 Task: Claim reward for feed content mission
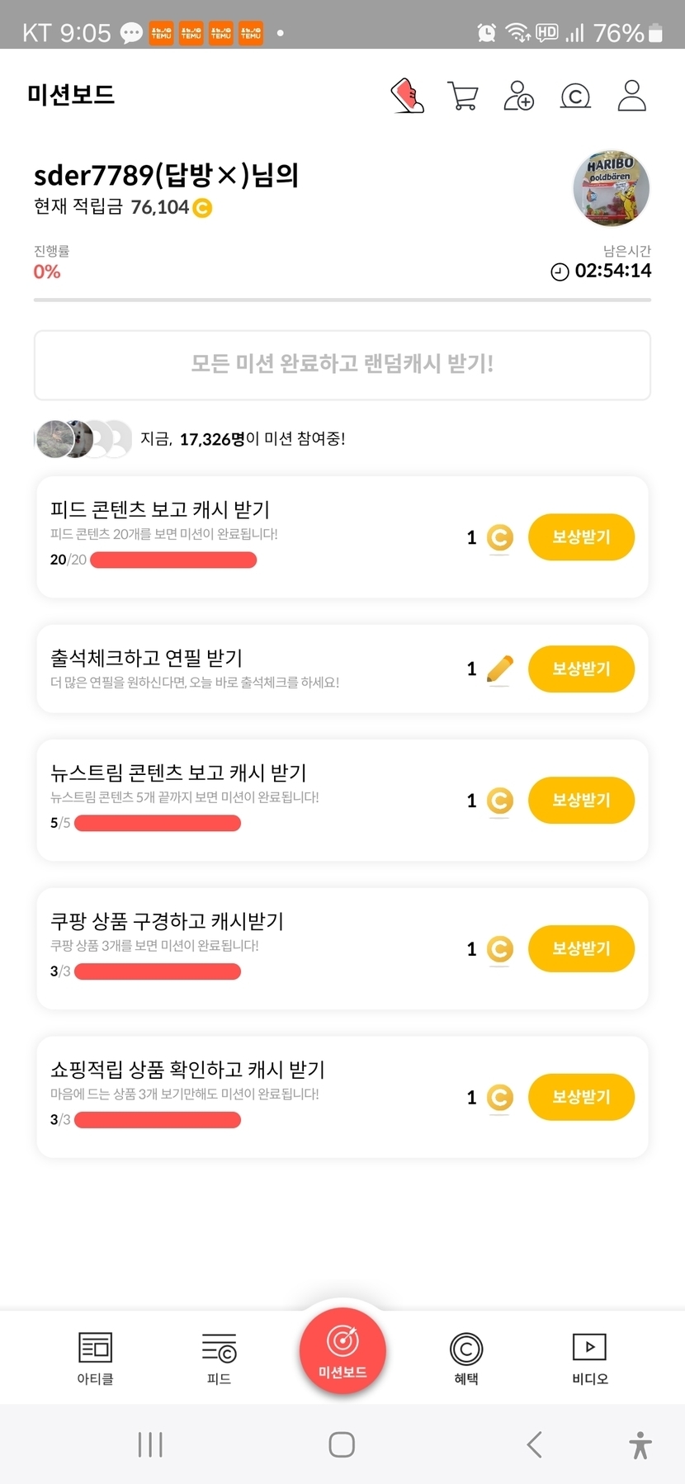(581, 537)
